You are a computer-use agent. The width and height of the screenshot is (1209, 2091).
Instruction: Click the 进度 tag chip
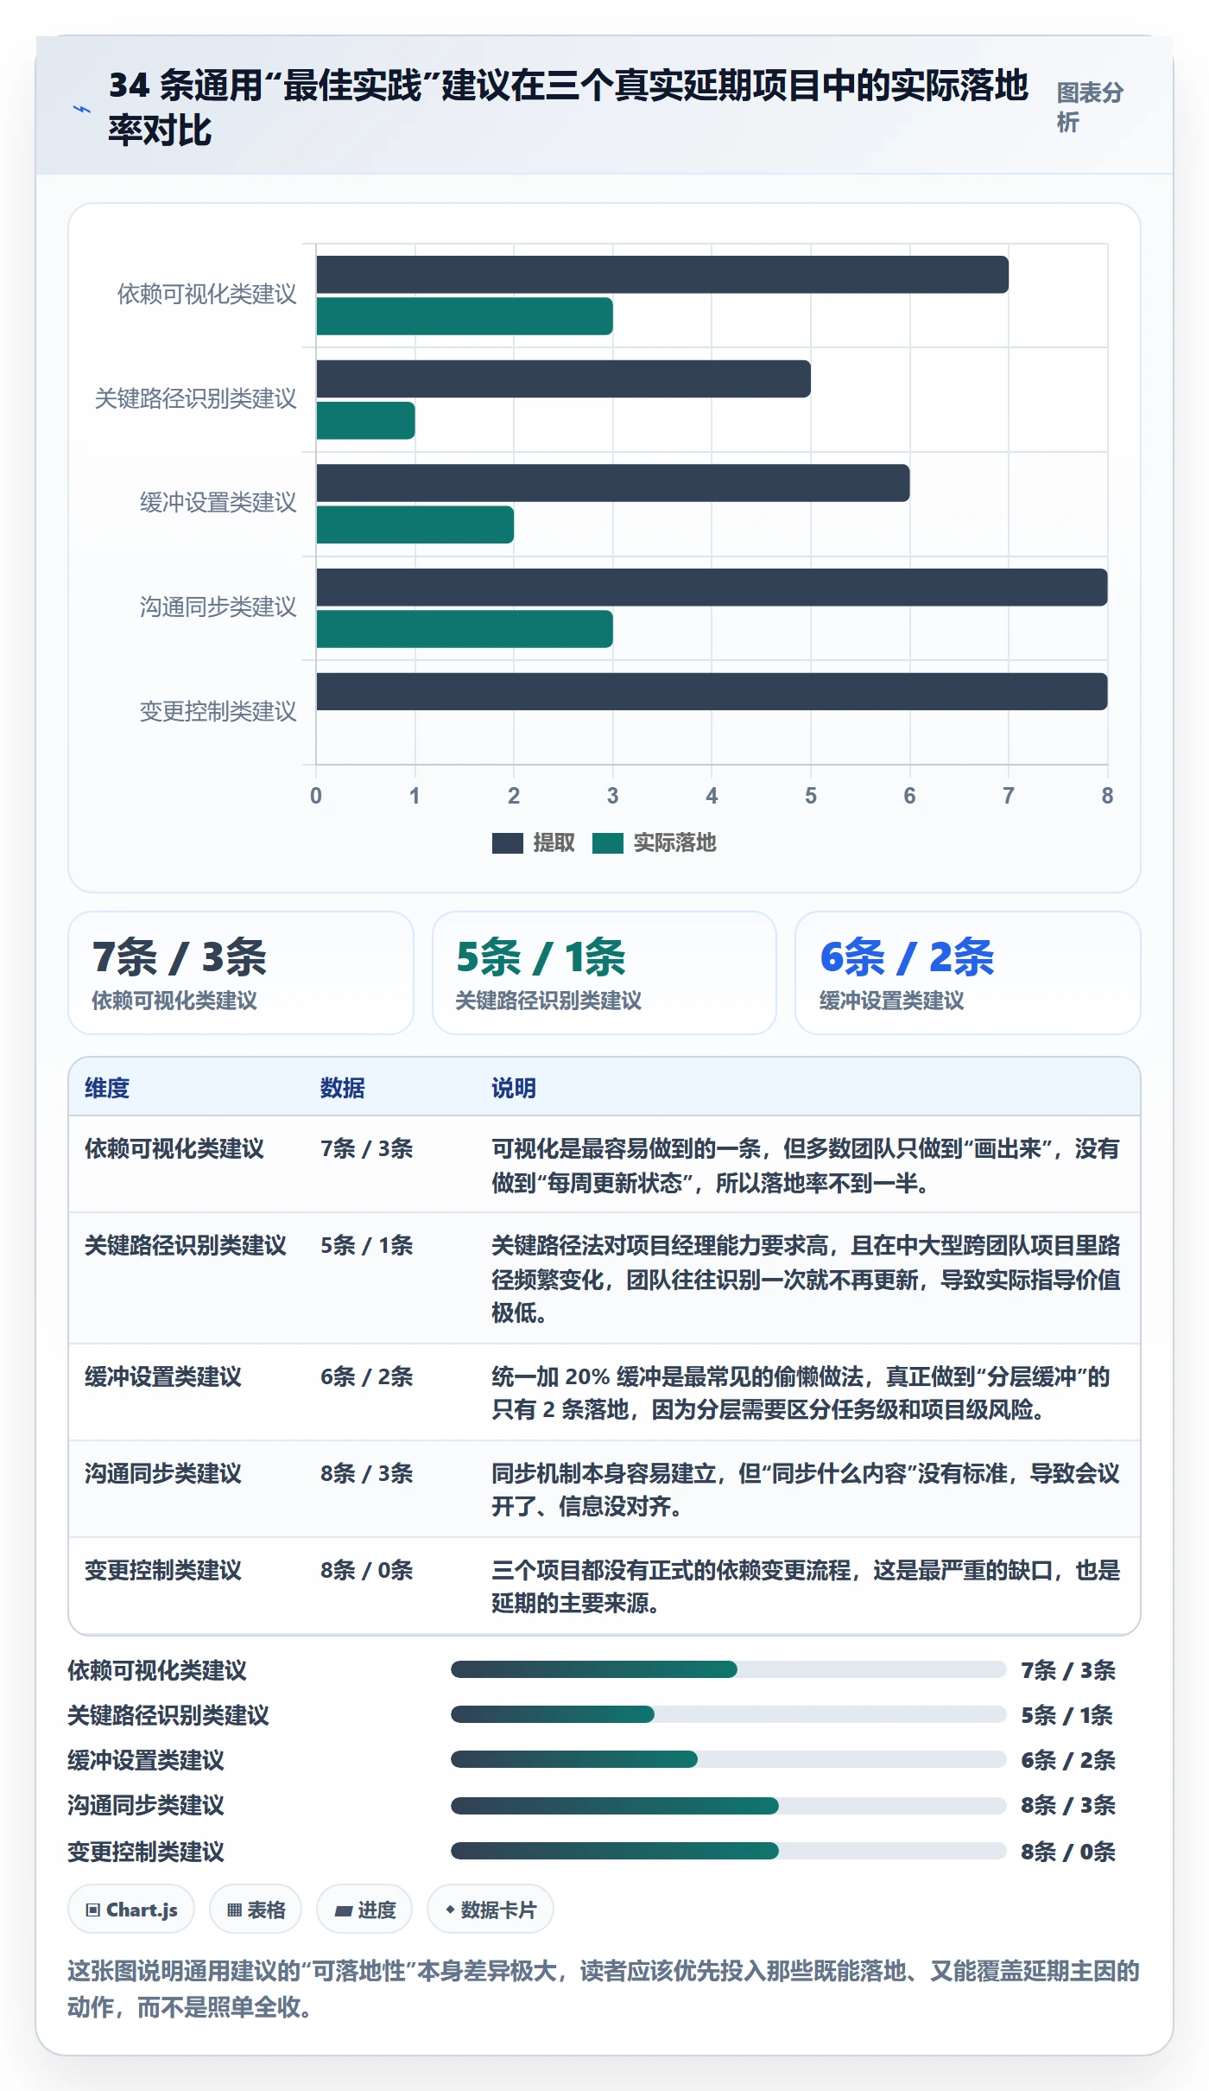point(364,1910)
